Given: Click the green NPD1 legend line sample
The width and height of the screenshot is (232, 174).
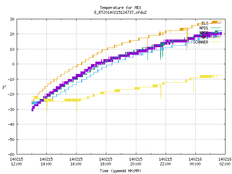Looking at the screenshot, I should click(x=216, y=28).
